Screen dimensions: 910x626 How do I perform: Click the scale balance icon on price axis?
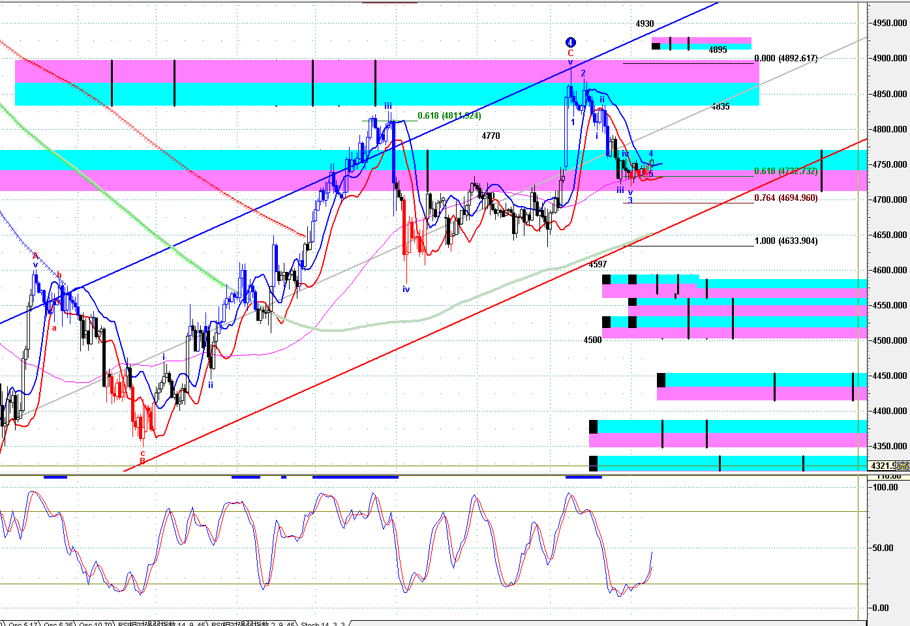[x=903, y=466]
